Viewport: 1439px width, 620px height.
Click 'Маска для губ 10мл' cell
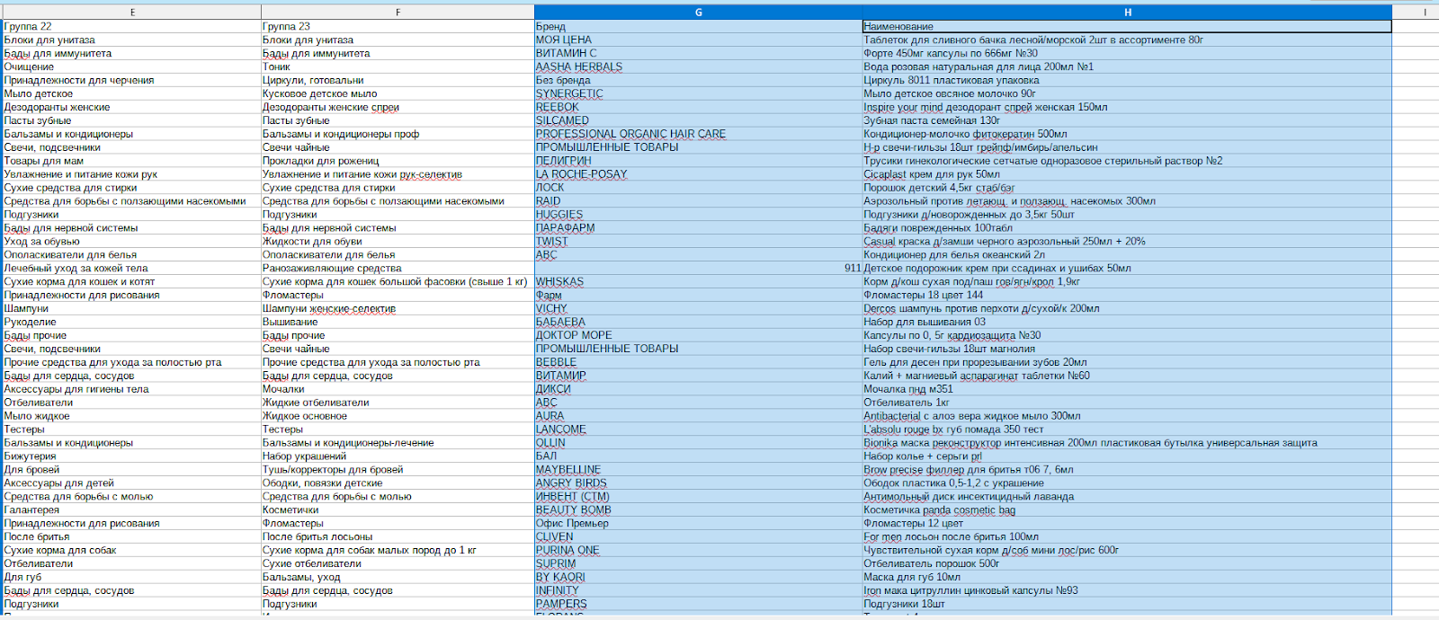coord(1127,577)
